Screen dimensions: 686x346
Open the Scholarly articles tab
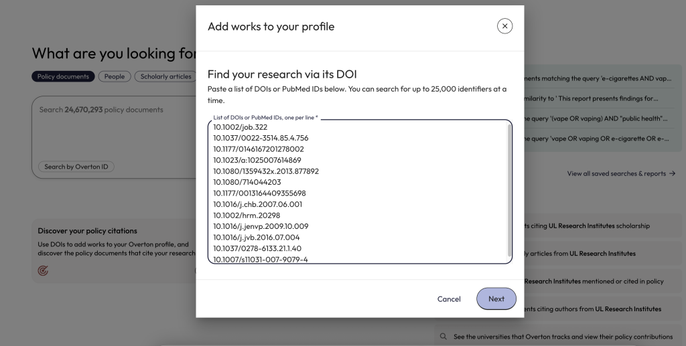[165, 76]
